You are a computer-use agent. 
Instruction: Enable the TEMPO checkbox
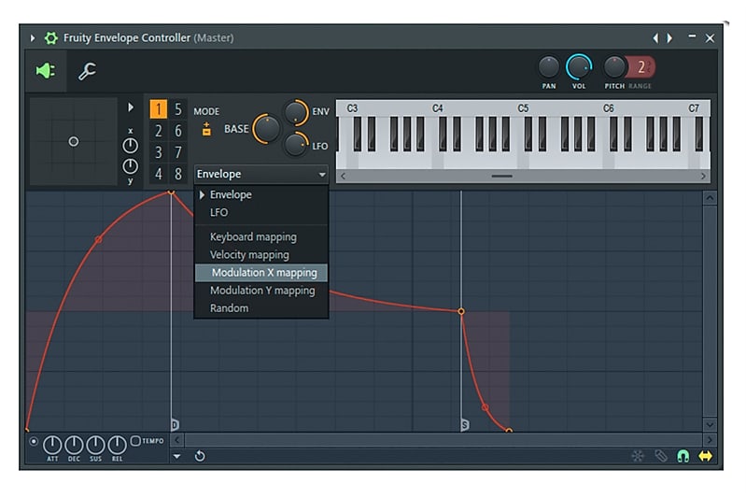tap(135, 440)
